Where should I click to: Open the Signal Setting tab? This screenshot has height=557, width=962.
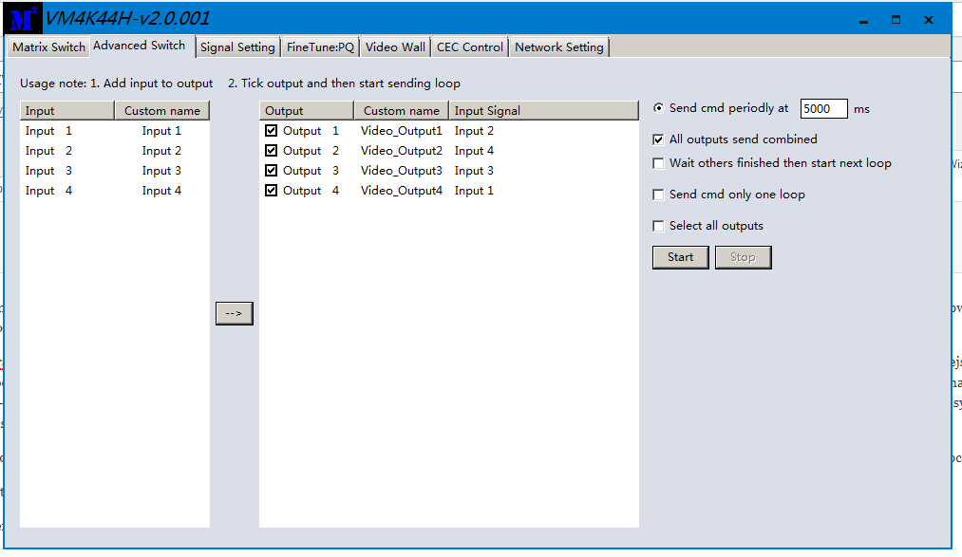coord(237,47)
